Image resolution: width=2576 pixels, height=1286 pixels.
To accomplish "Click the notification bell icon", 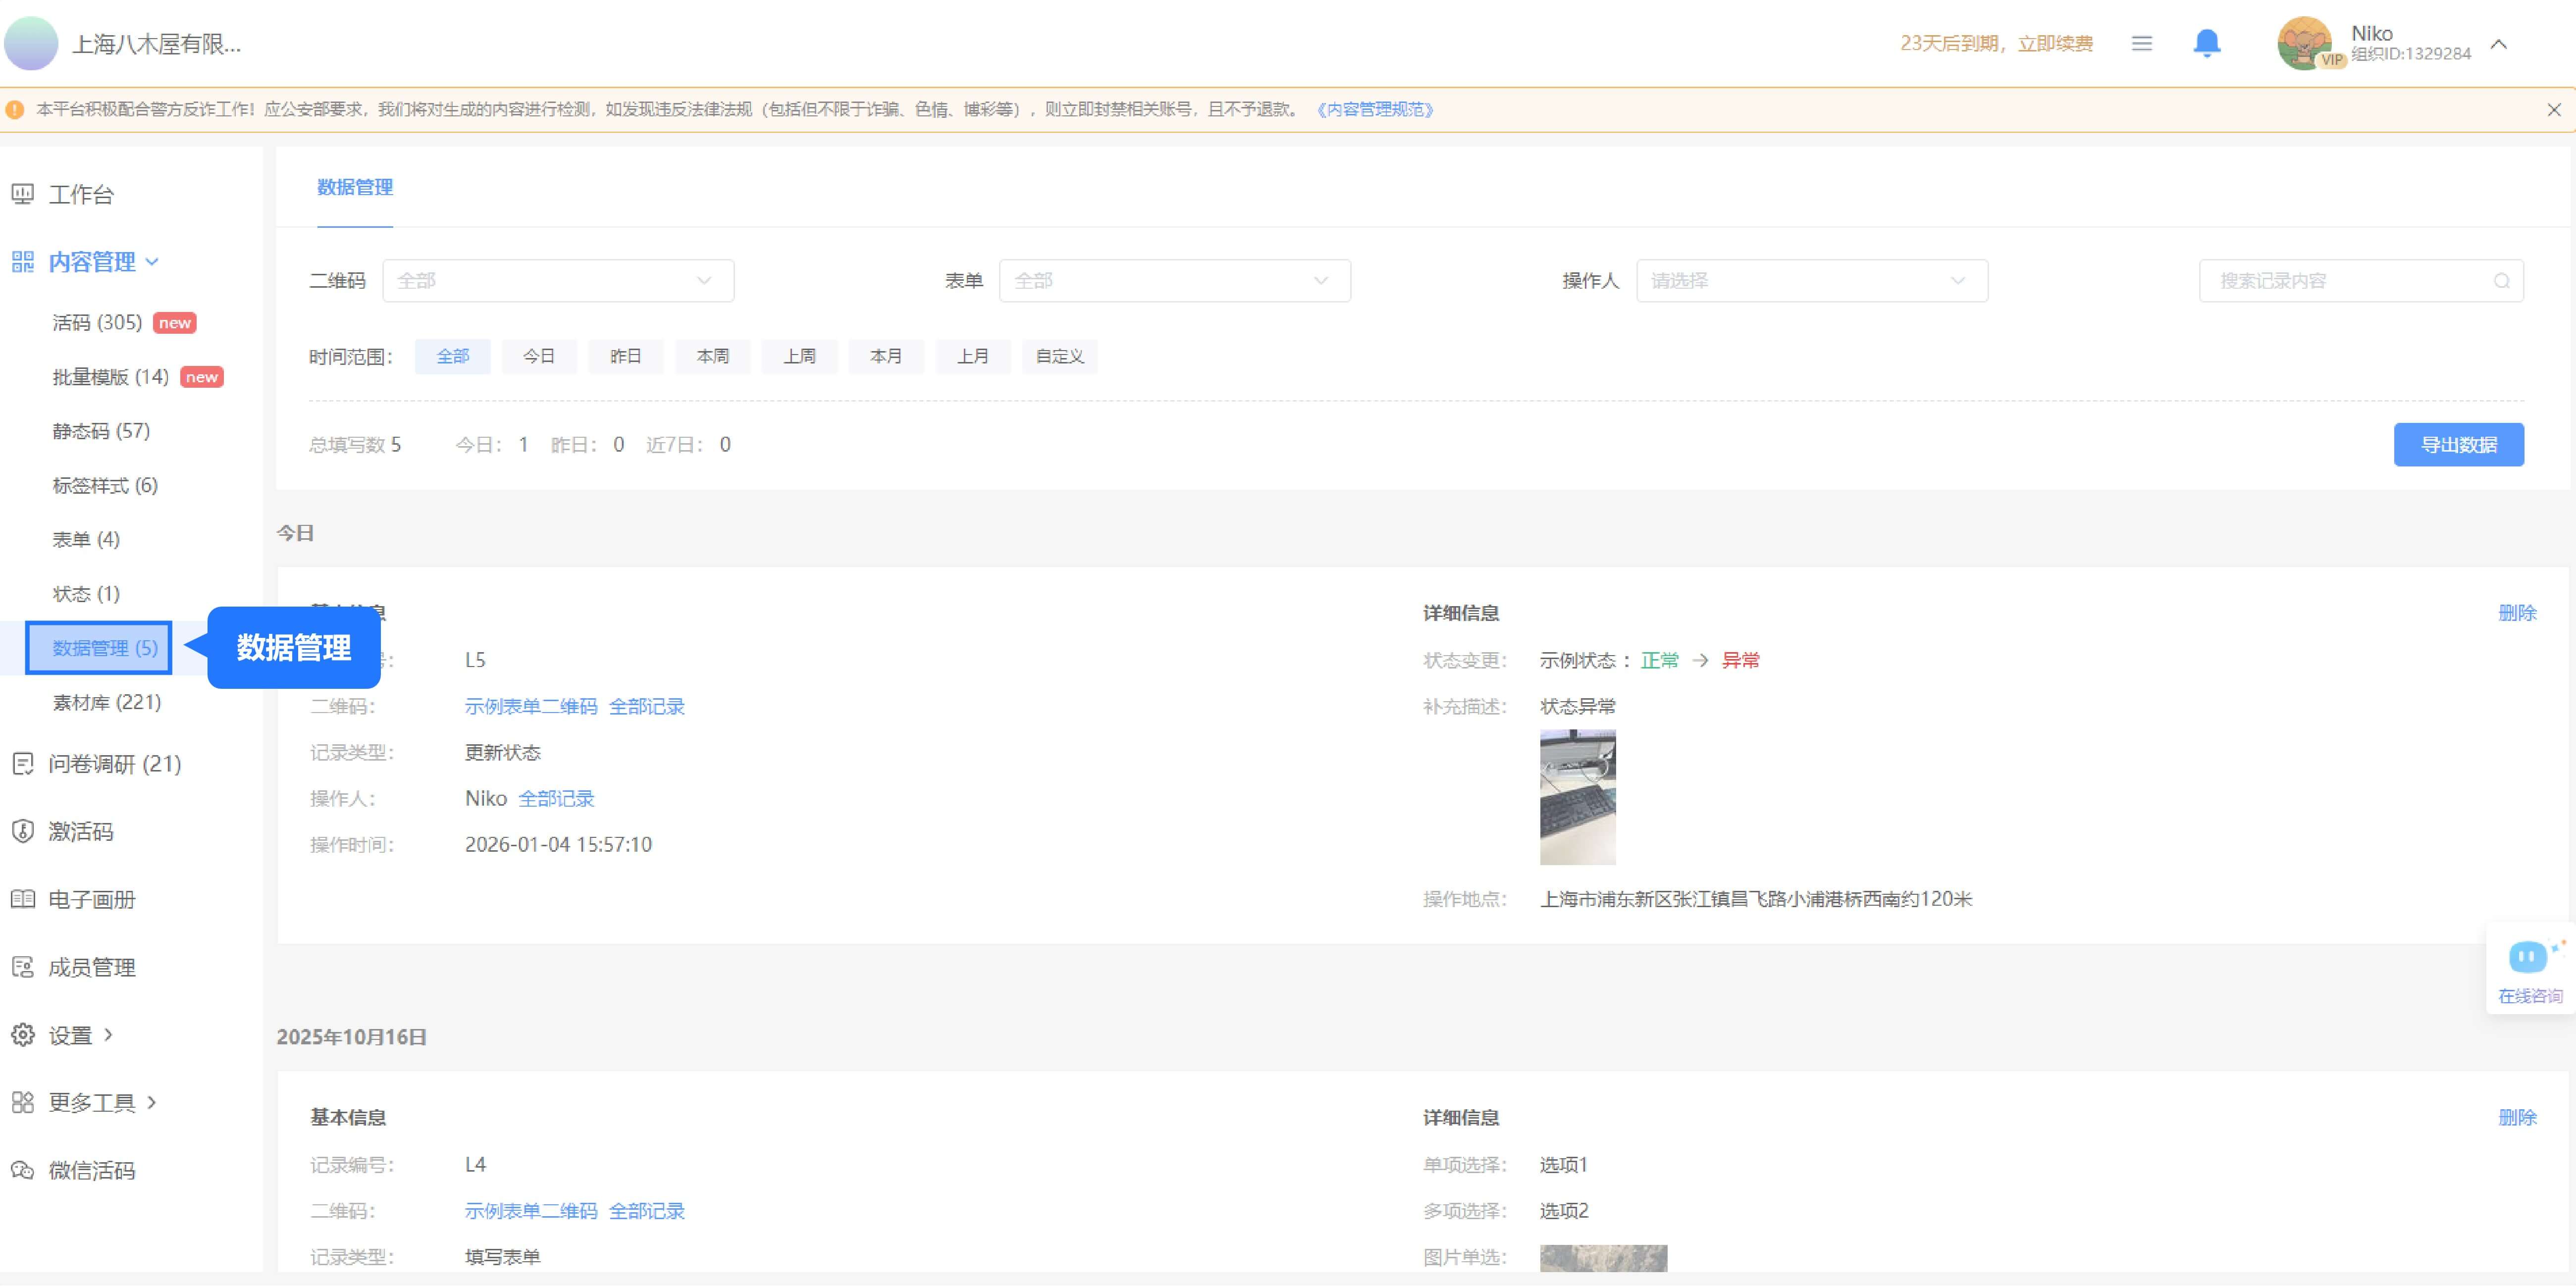I will [2206, 43].
